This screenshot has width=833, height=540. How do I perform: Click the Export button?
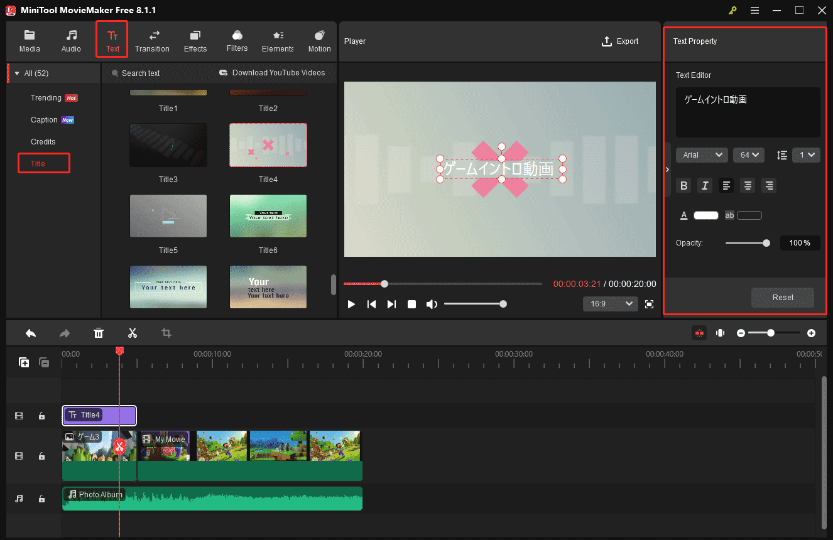click(620, 41)
